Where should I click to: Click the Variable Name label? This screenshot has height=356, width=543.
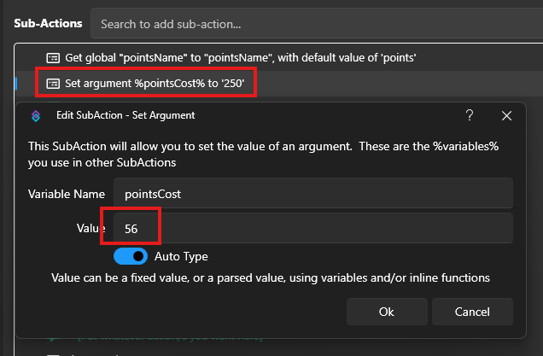click(x=66, y=193)
